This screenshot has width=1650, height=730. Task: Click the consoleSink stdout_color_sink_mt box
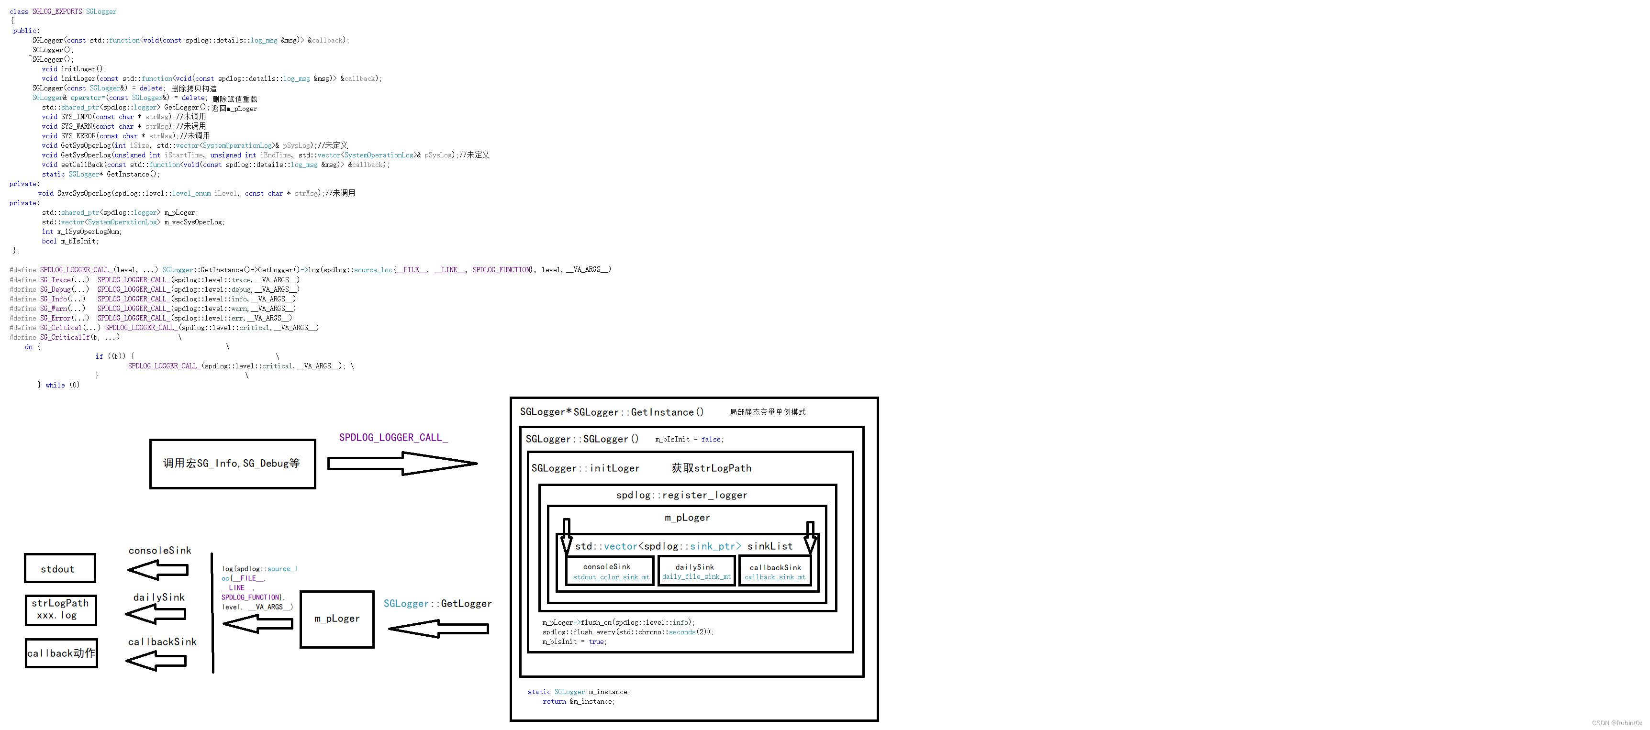610,571
